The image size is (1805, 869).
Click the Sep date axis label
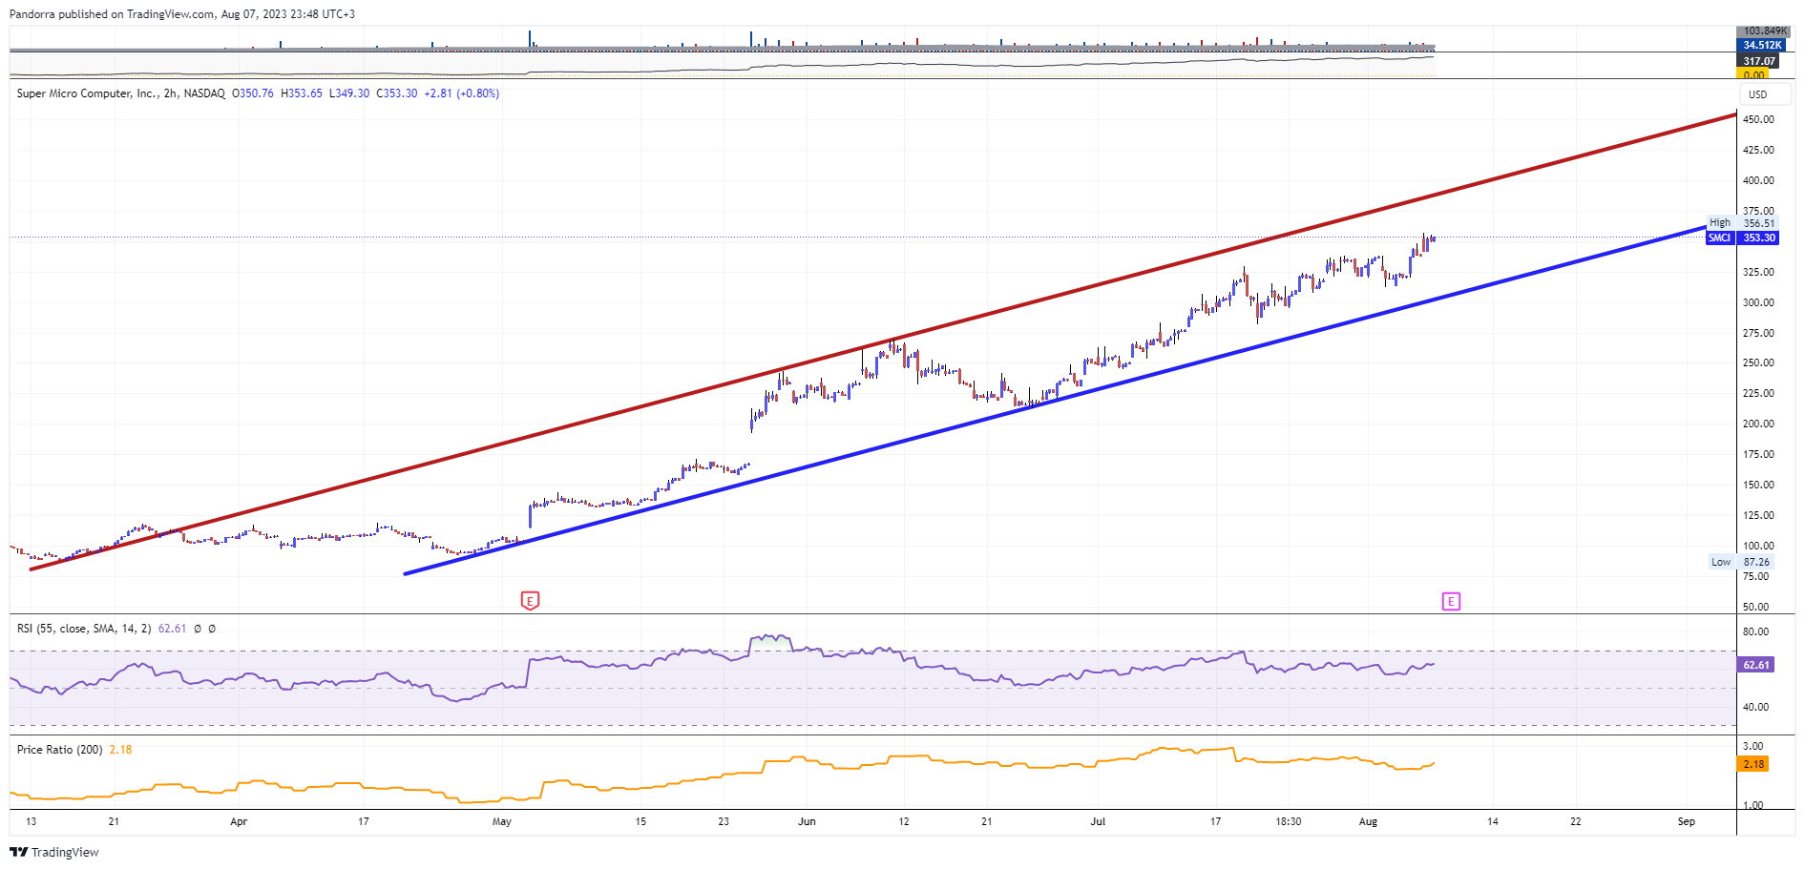(1687, 821)
